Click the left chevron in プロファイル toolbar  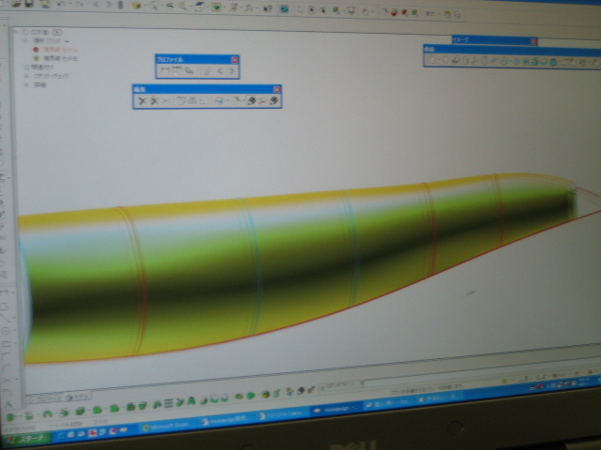pos(220,71)
